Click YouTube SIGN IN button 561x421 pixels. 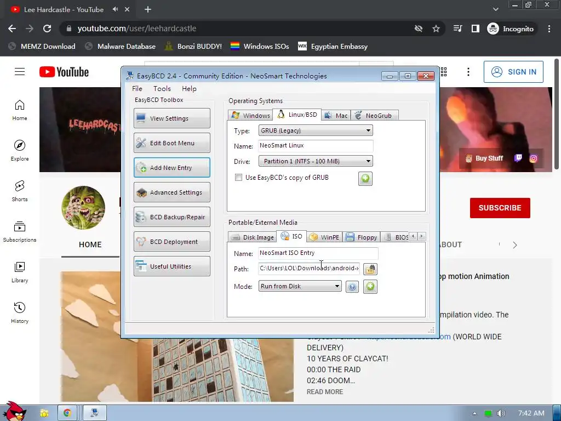[x=513, y=72]
